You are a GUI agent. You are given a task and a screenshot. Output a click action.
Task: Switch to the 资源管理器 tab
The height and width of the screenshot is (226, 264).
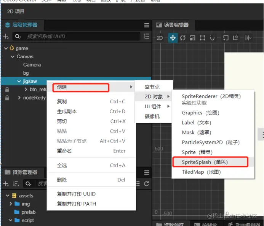(x=22, y=172)
